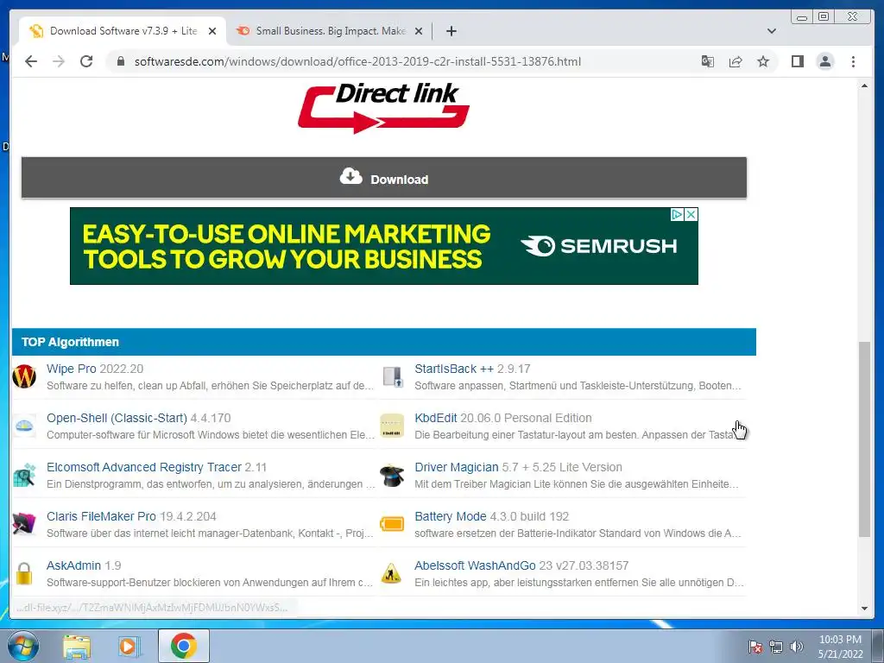
Task: Click the Wipe Pro W icon
Action: [x=24, y=376]
